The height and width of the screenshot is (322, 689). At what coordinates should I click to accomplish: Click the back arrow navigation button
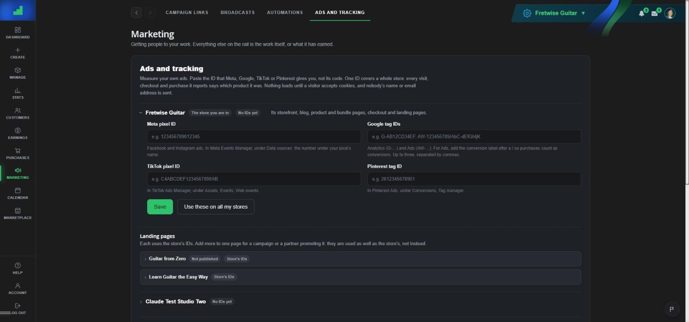136,13
